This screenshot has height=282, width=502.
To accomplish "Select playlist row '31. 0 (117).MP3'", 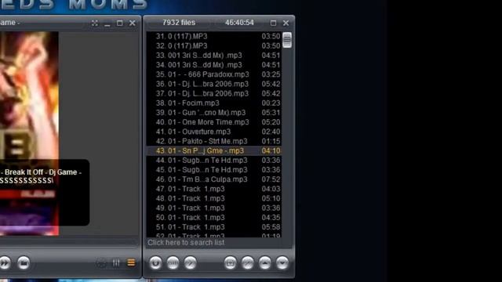I will (x=214, y=36).
